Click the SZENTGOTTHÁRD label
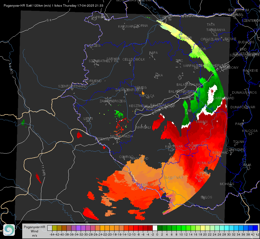The height and width of the screenshot is (239, 260). [73, 86]
